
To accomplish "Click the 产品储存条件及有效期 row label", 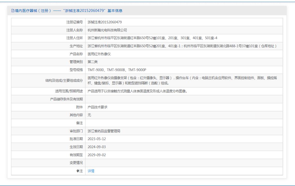I will point(66,99).
